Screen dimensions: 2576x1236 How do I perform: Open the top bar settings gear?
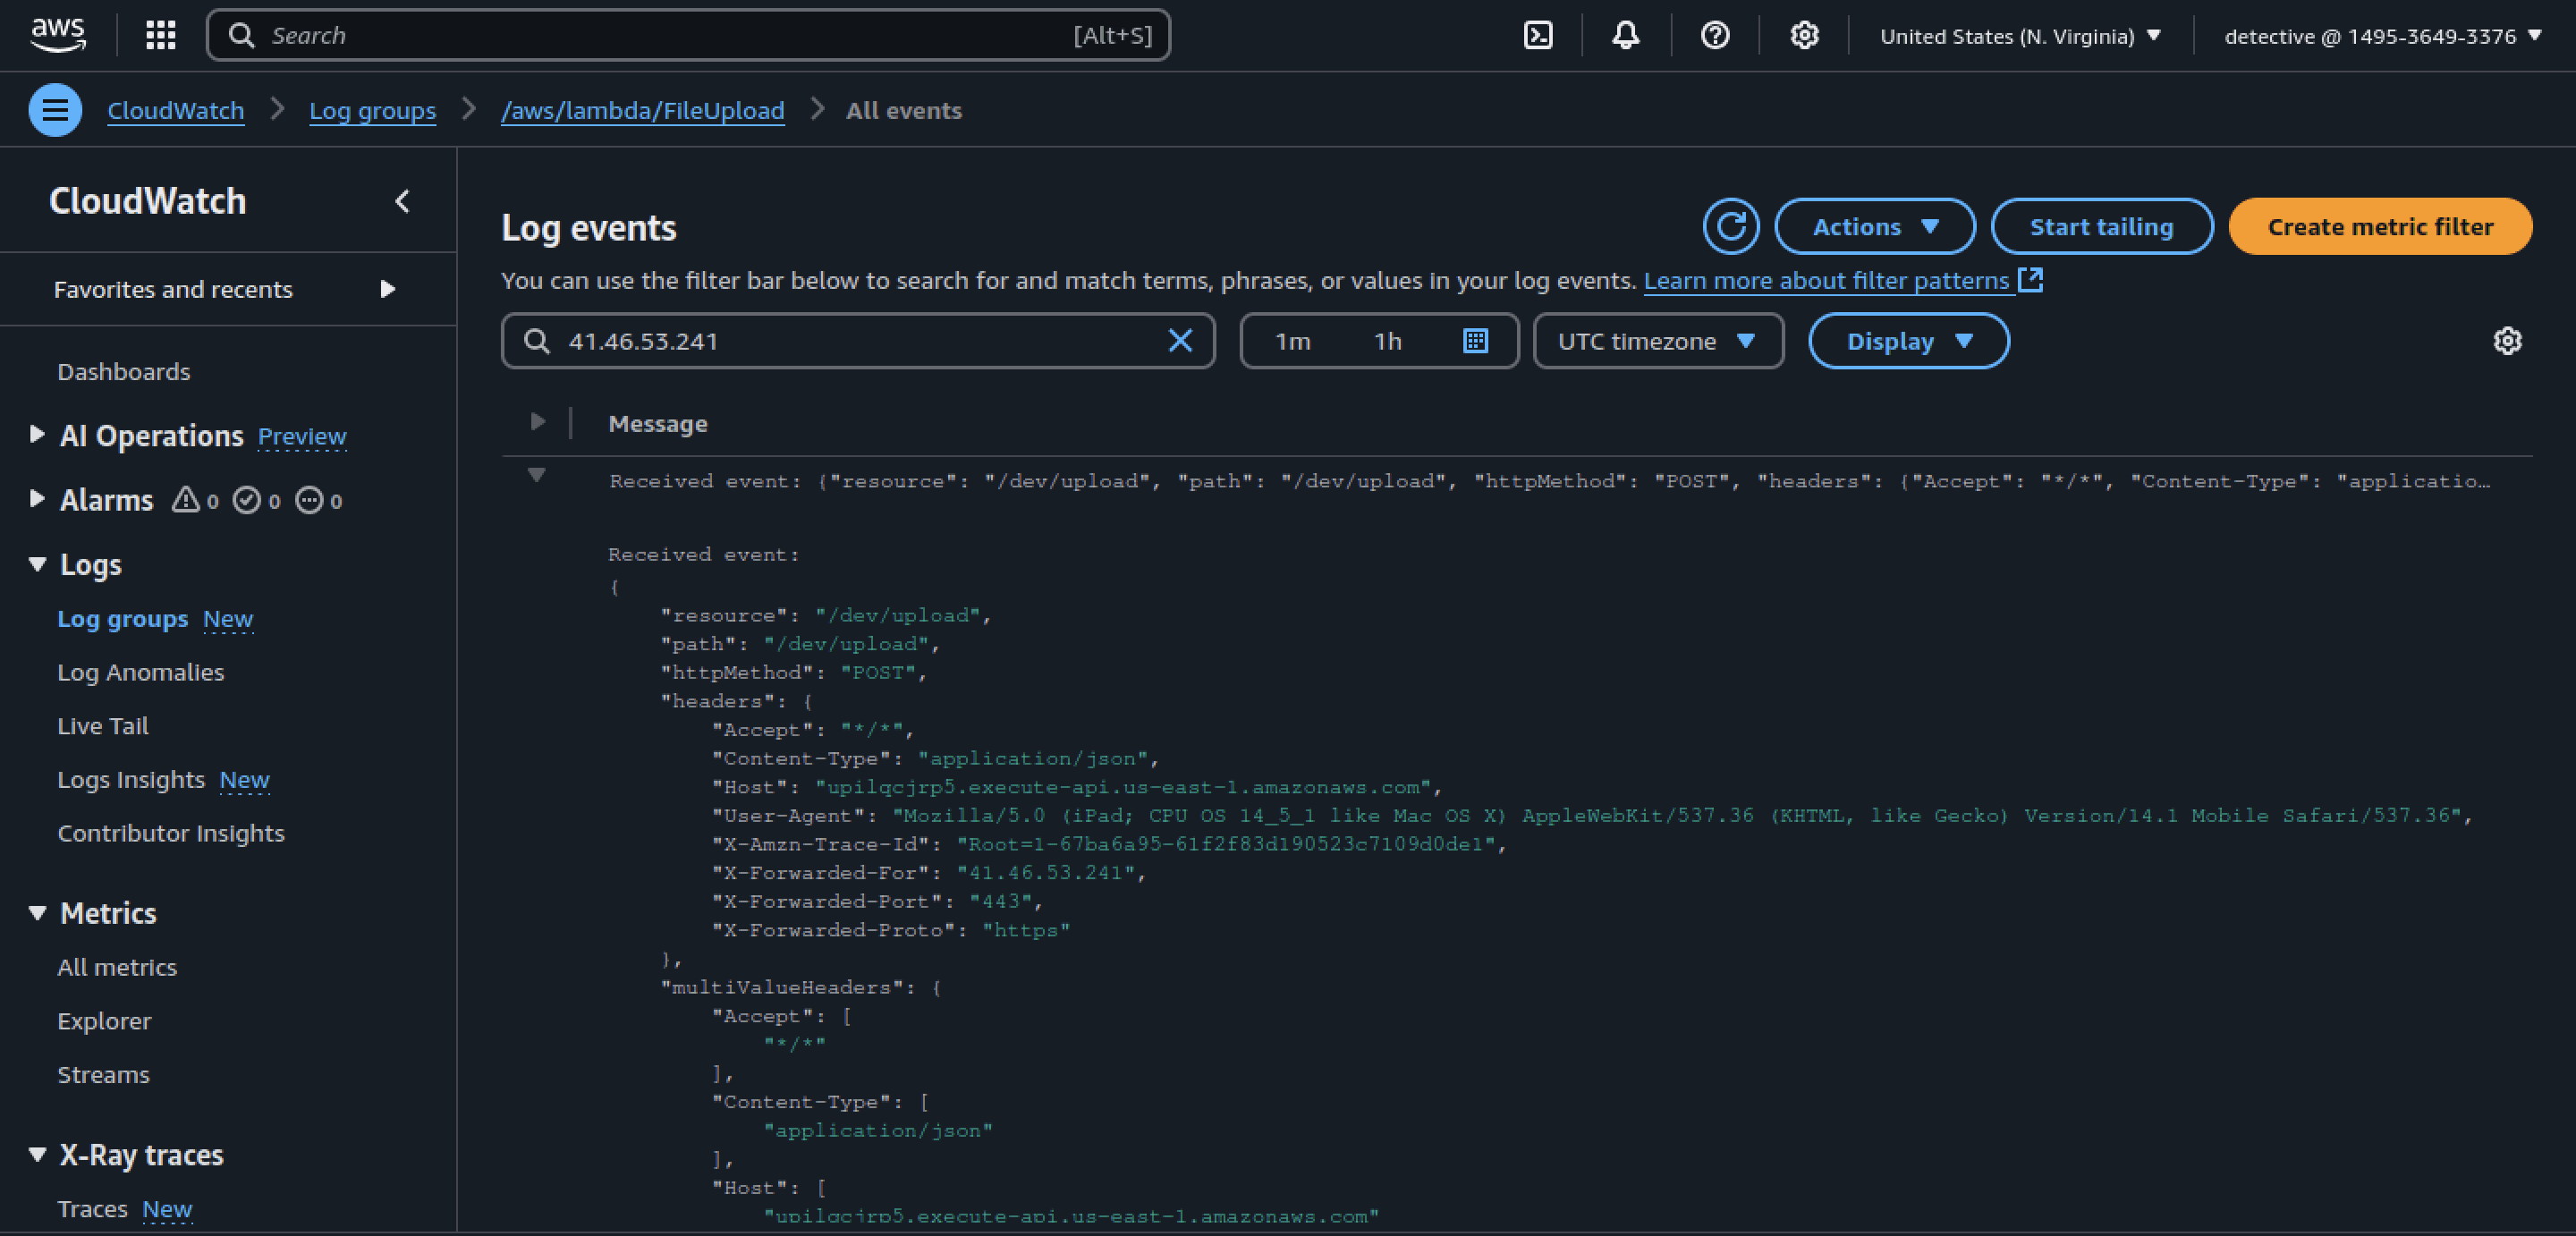(1804, 36)
